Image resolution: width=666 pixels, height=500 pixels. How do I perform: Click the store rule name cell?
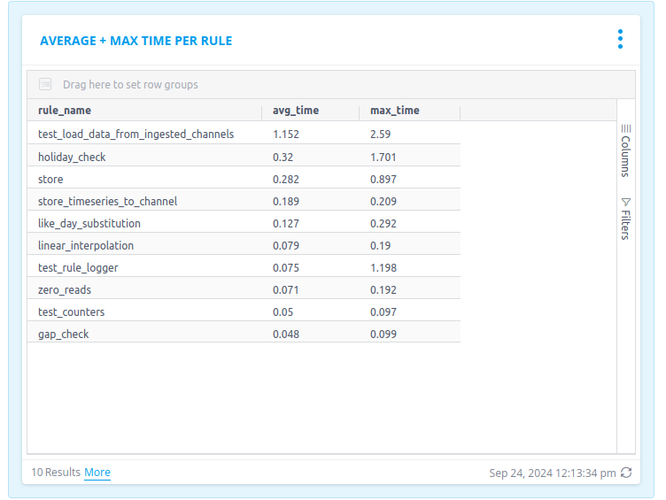coord(50,179)
